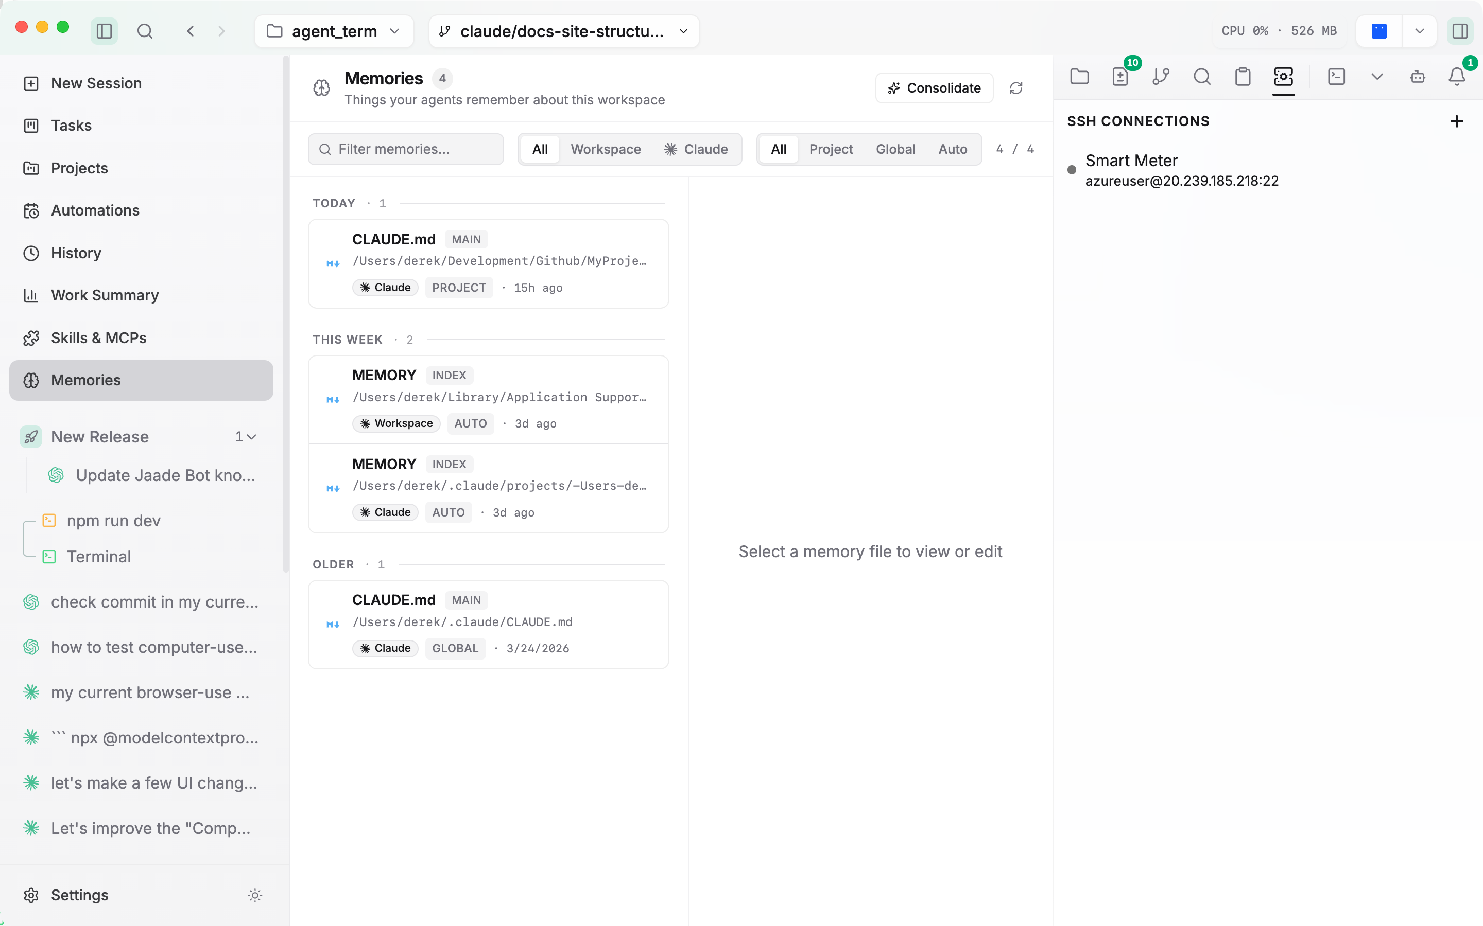Toggle light/dark theme sun icon
This screenshot has width=1483, height=926.
[255, 895]
